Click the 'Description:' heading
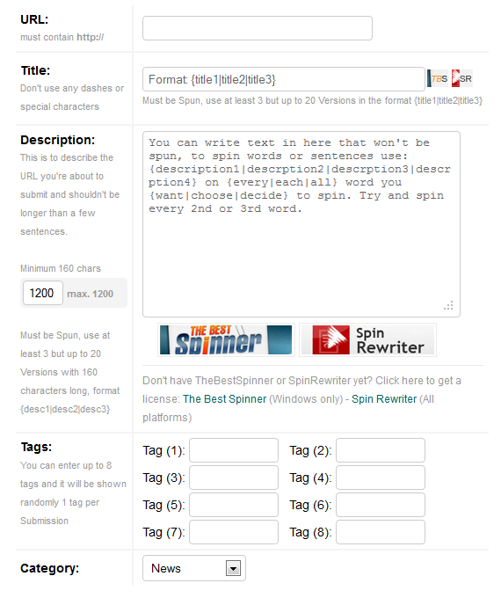Image resolution: width=501 pixels, height=598 pixels. pyautogui.click(x=58, y=140)
